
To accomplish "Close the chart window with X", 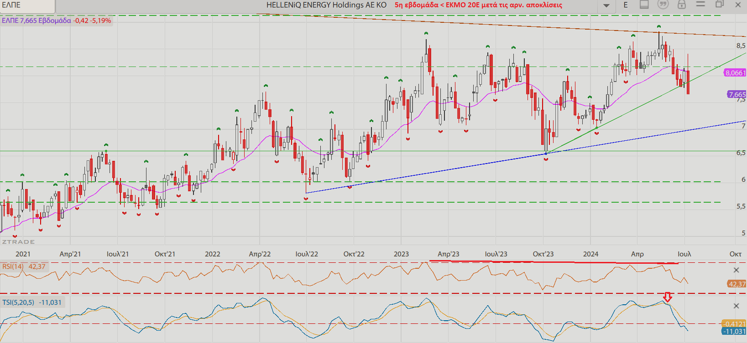I will [x=738, y=5].
